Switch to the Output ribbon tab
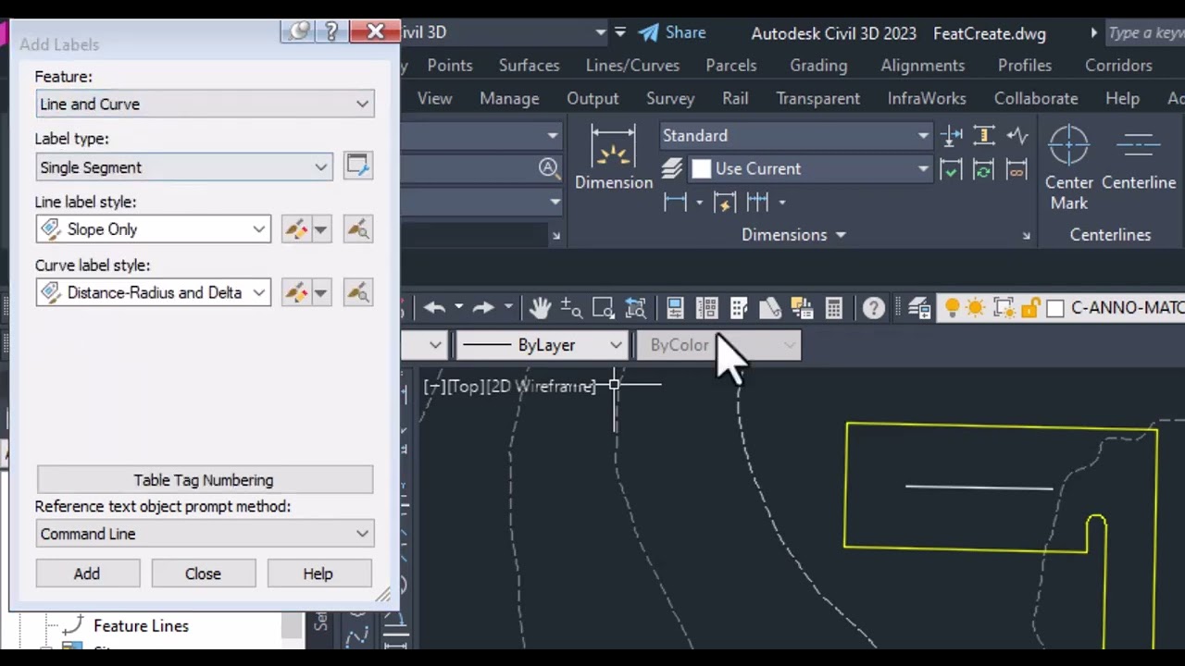Screen dimensions: 1185x666 coord(592,98)
